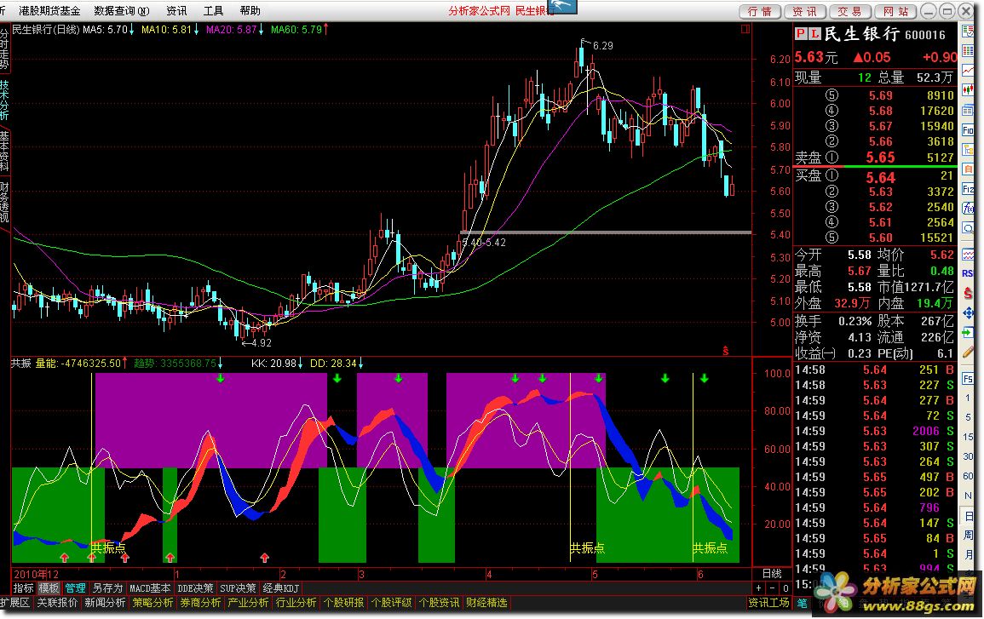The height and width of the screenshot is (619, 984).
Task: Click the minus zoom-out button
Action: click(x=773, y=588)
